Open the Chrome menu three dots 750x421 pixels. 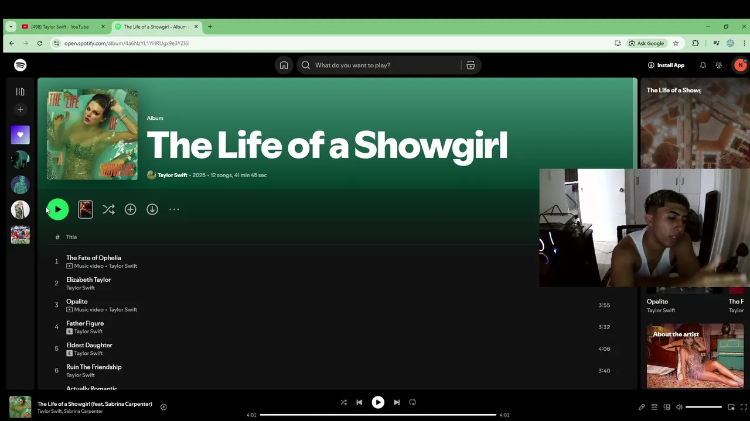point(745,43)
